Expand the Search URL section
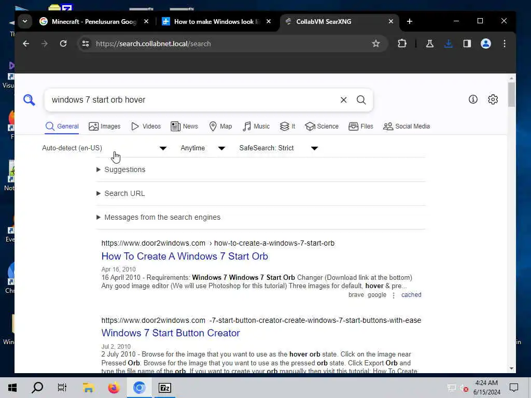The image size is (531, 398). 120,193
